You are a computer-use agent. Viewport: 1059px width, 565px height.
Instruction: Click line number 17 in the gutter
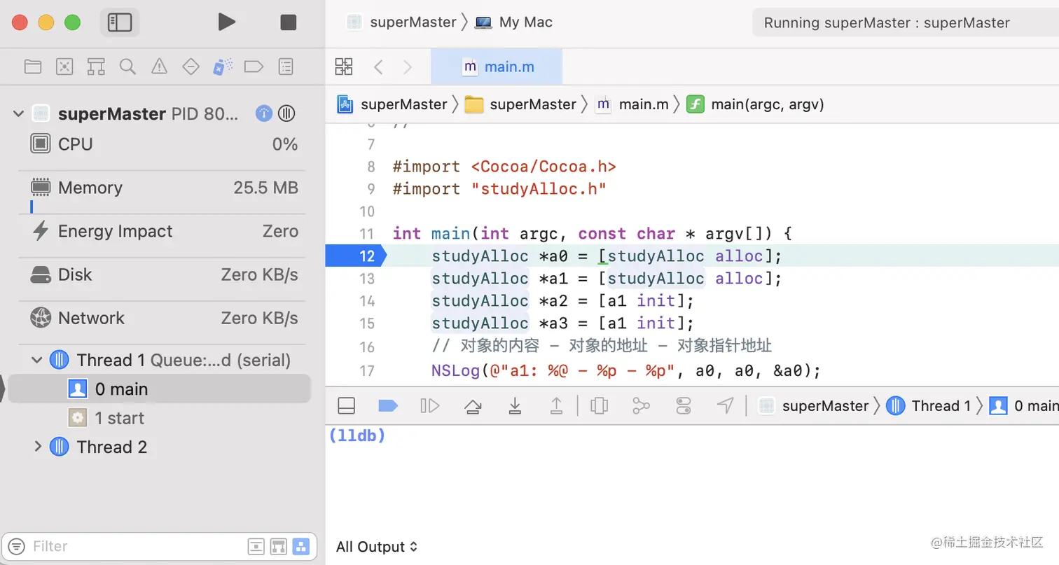tap(367, 370)
